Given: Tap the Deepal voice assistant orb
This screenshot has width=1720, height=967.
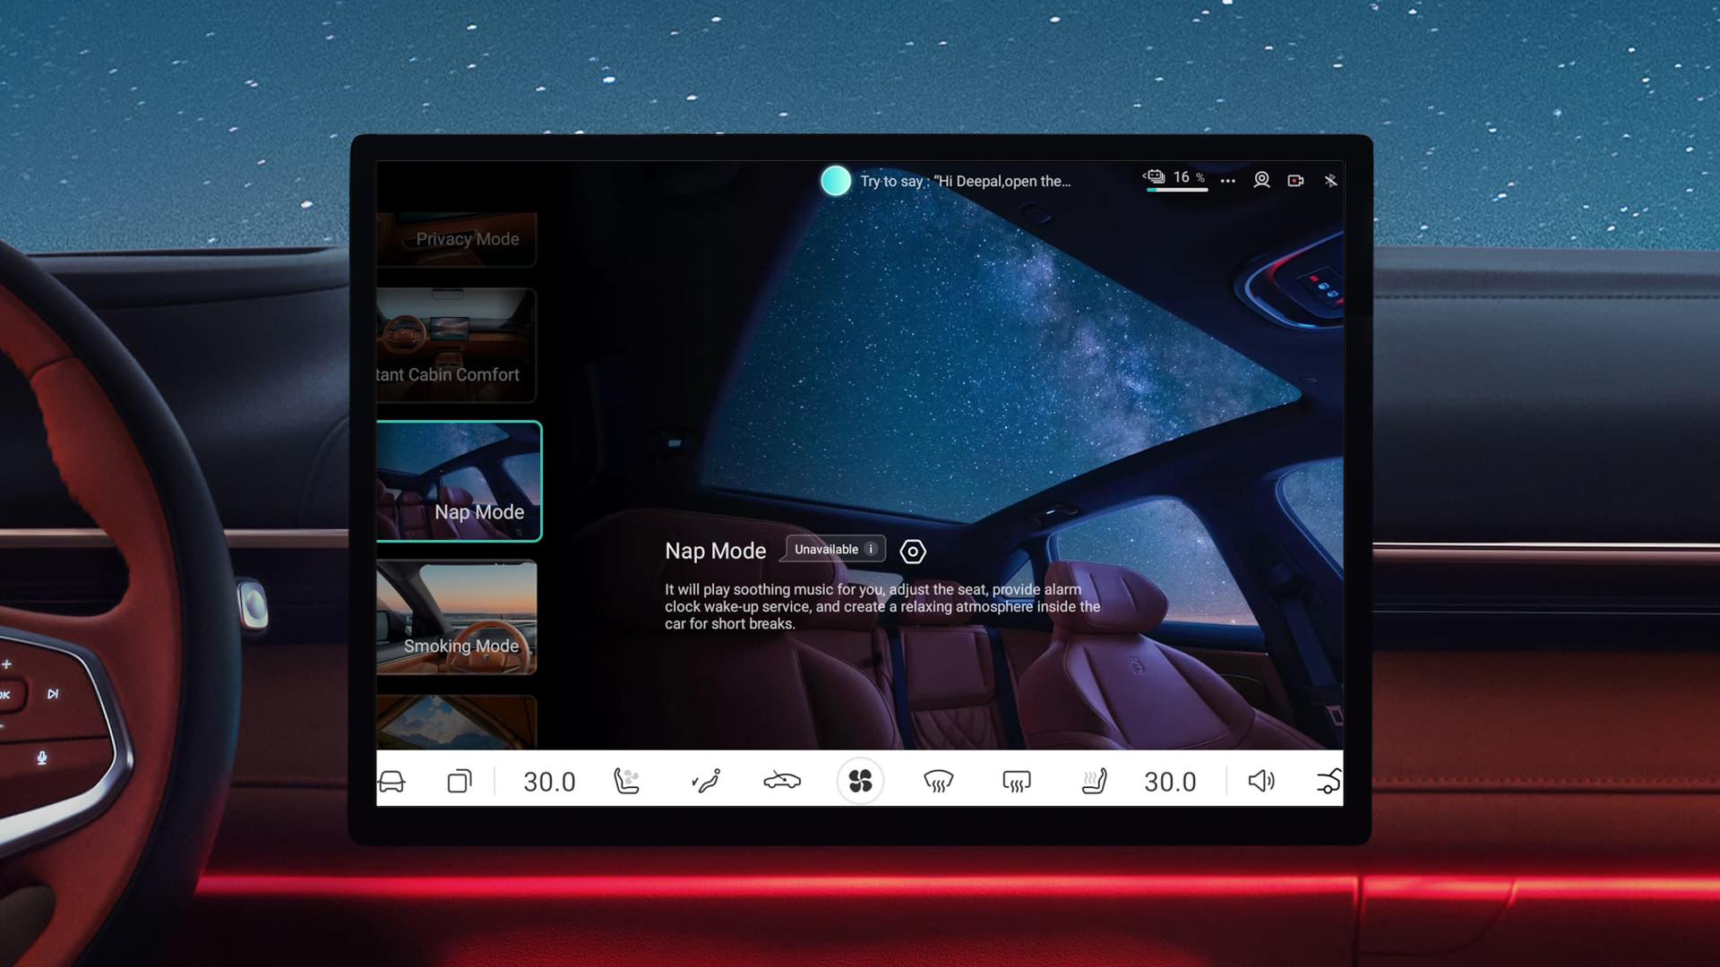Looking at the screenshot, I should 836,181.
